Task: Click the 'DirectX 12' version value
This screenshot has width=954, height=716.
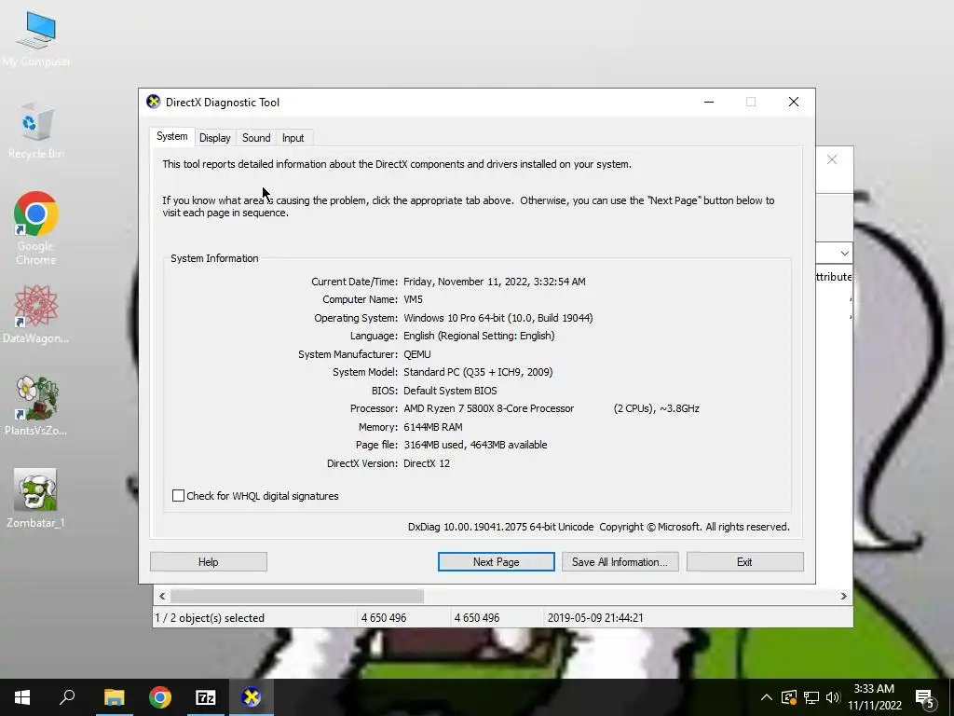Action: click(427, 463)
